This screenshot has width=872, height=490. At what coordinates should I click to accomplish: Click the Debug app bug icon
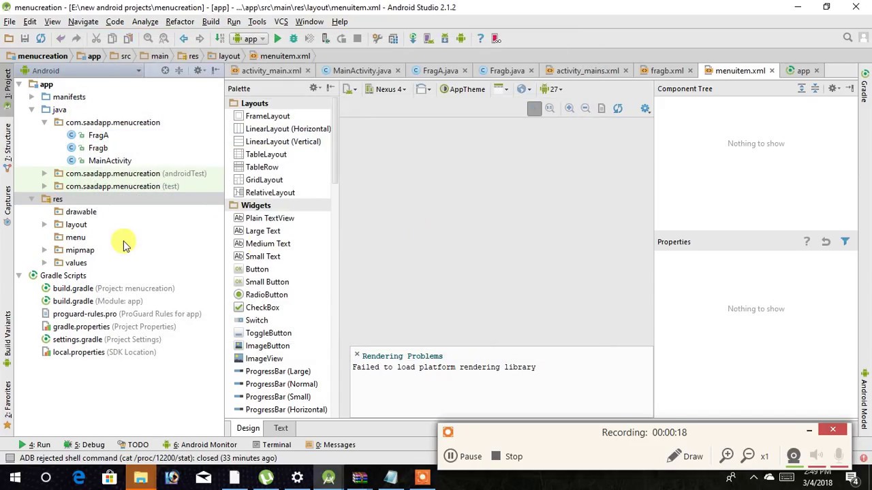tap(293, 38)
